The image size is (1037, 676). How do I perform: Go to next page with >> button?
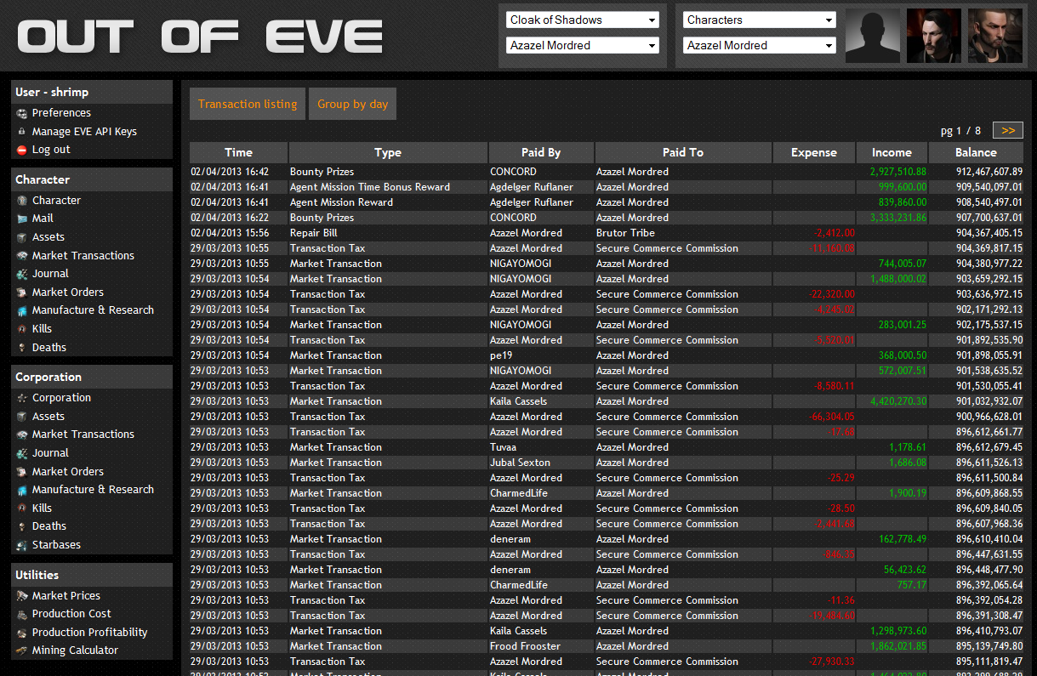click(1008, 130)
